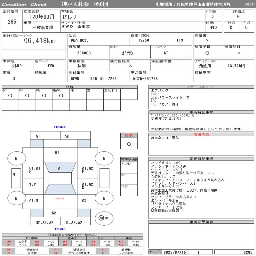Click the windshield marked A in diagram

pos(60,167)
